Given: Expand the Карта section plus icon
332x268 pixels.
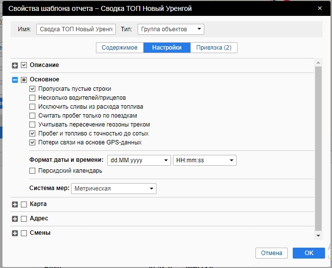Looking at the screenshot, I should tap(15, 204).
